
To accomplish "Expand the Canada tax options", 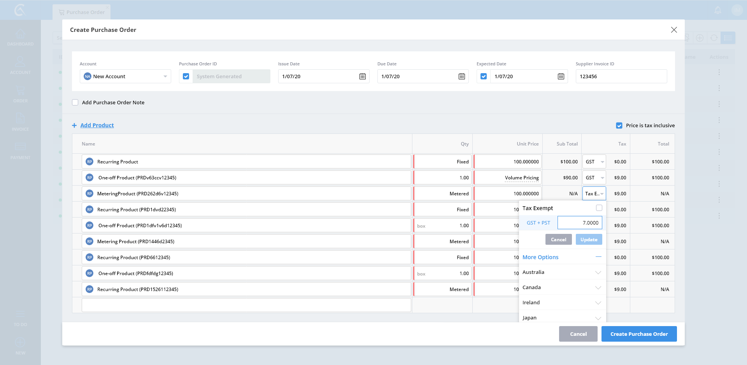I will [x=598, y=288].
